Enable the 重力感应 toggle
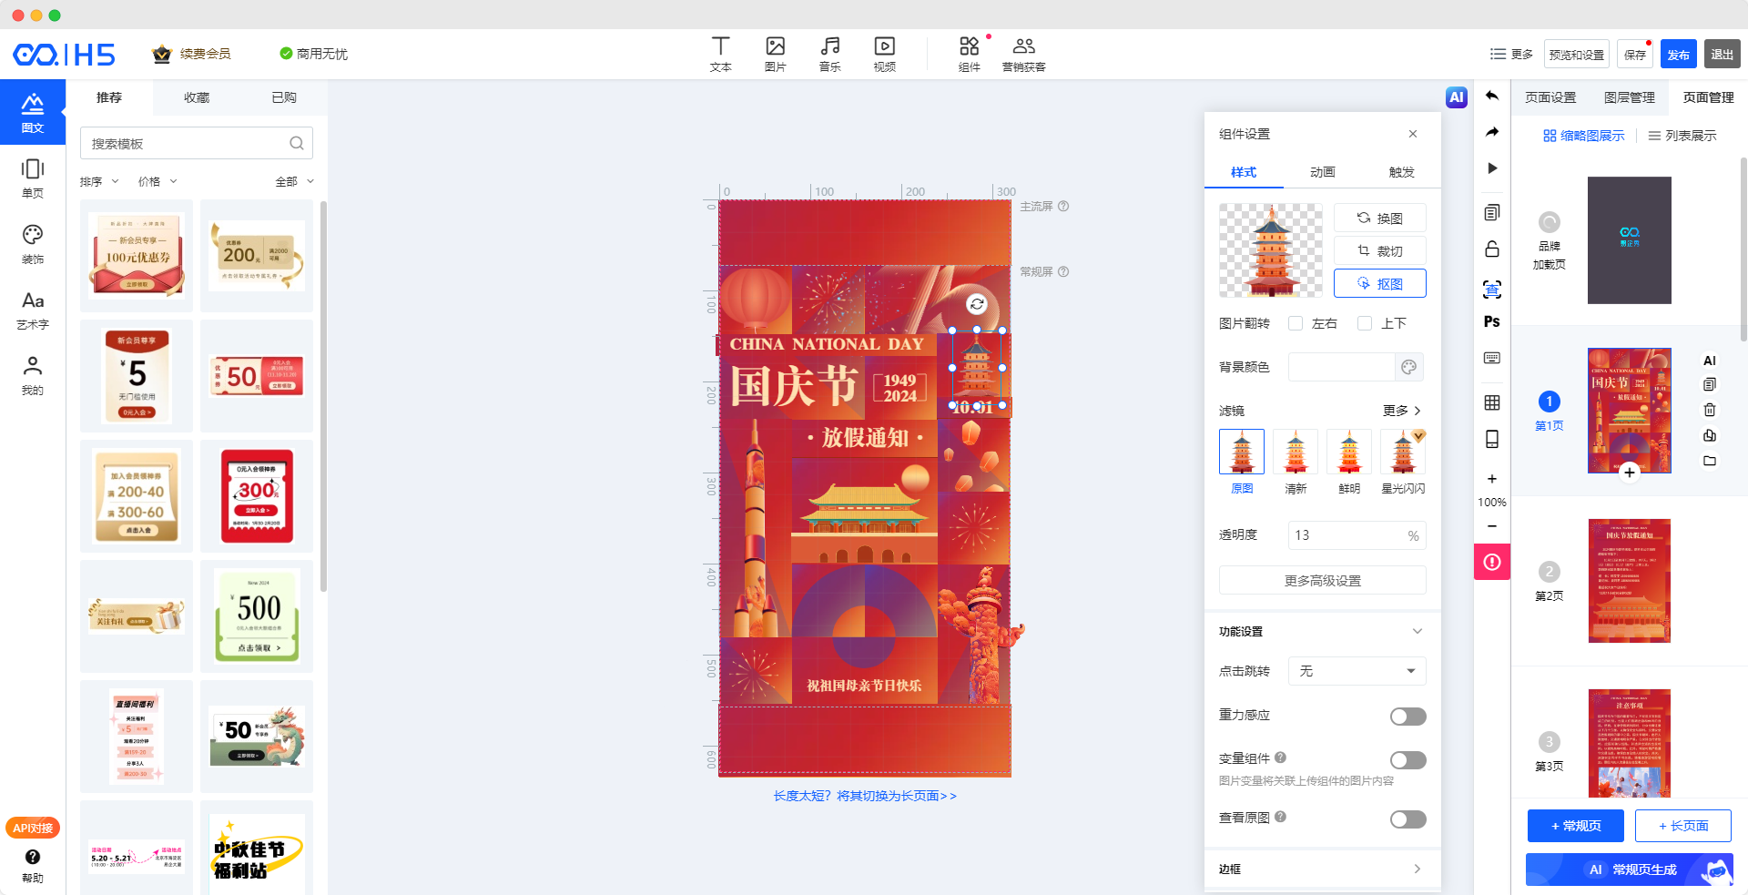The image size is (1748, 895). point(1408,717)
